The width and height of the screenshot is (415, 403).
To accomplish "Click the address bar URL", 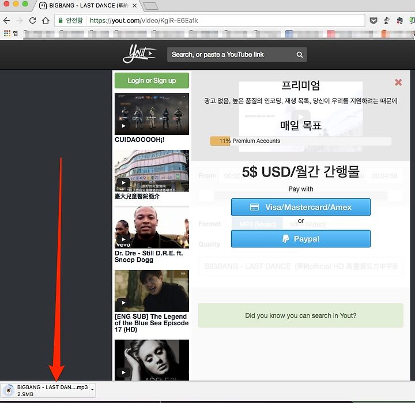I will tap(144, 20).
